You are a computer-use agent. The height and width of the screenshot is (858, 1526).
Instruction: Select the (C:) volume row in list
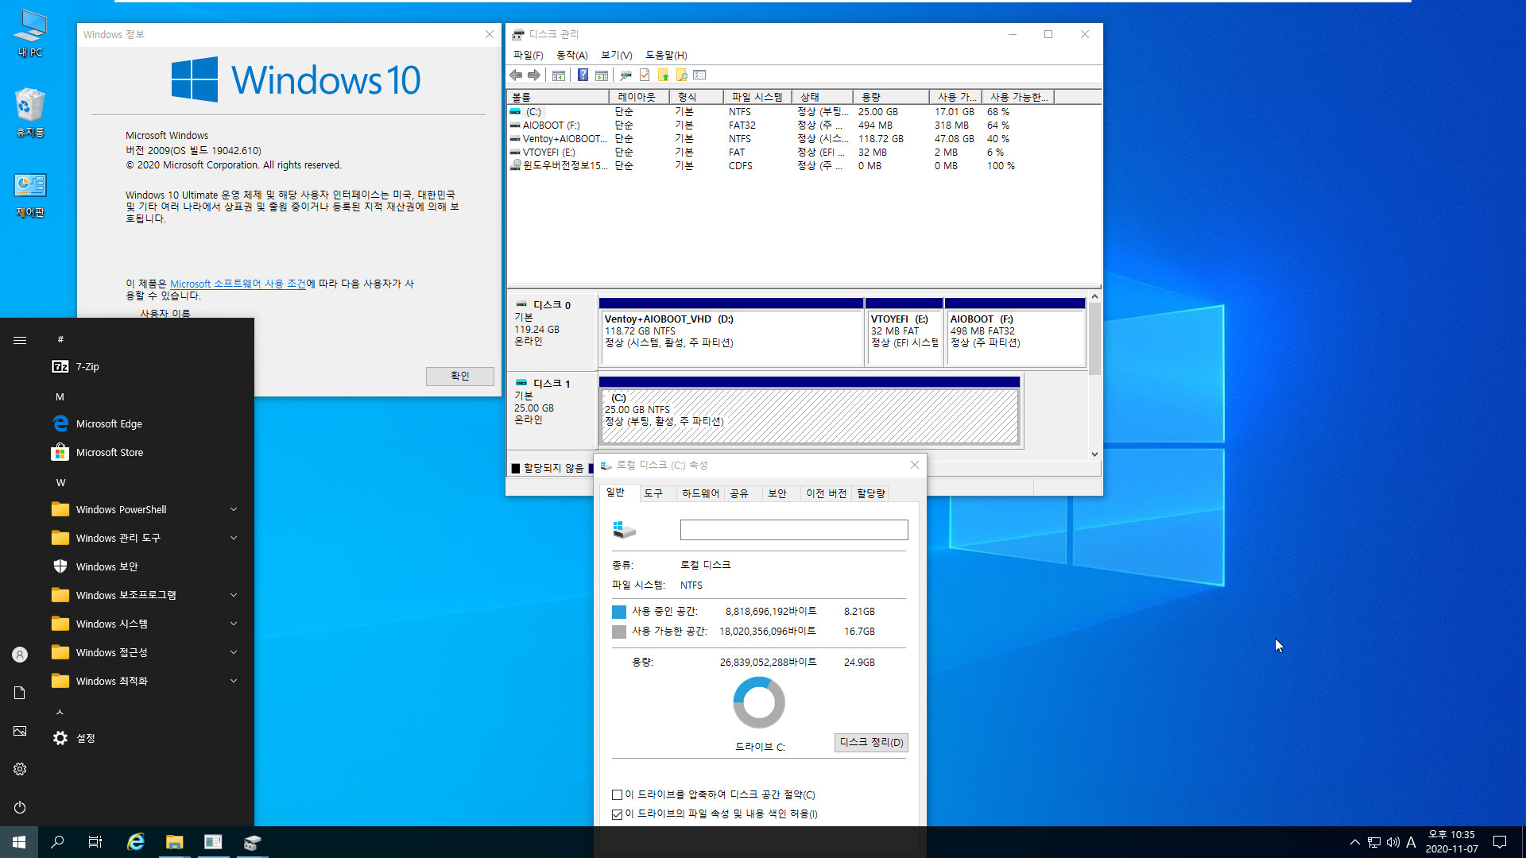click(x=803, y=112)
